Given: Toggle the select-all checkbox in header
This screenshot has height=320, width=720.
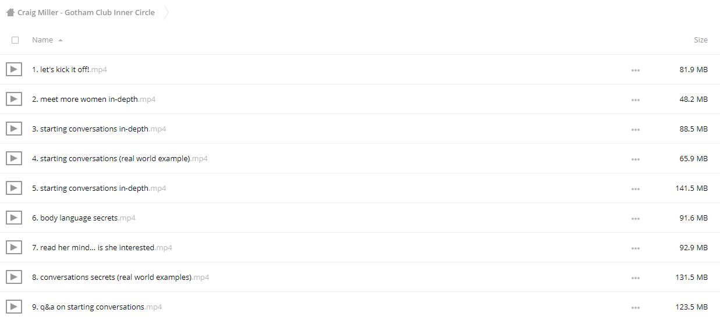Looking at the screenshot, I should click(15, 40).
